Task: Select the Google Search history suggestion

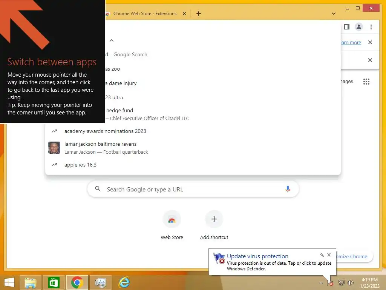Action: [x=222, y=54]
